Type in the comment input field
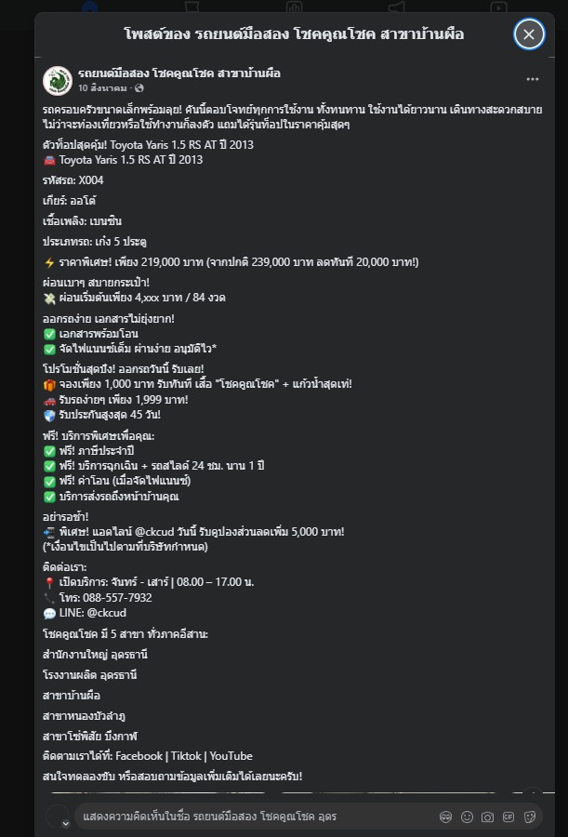 (251, 817)
